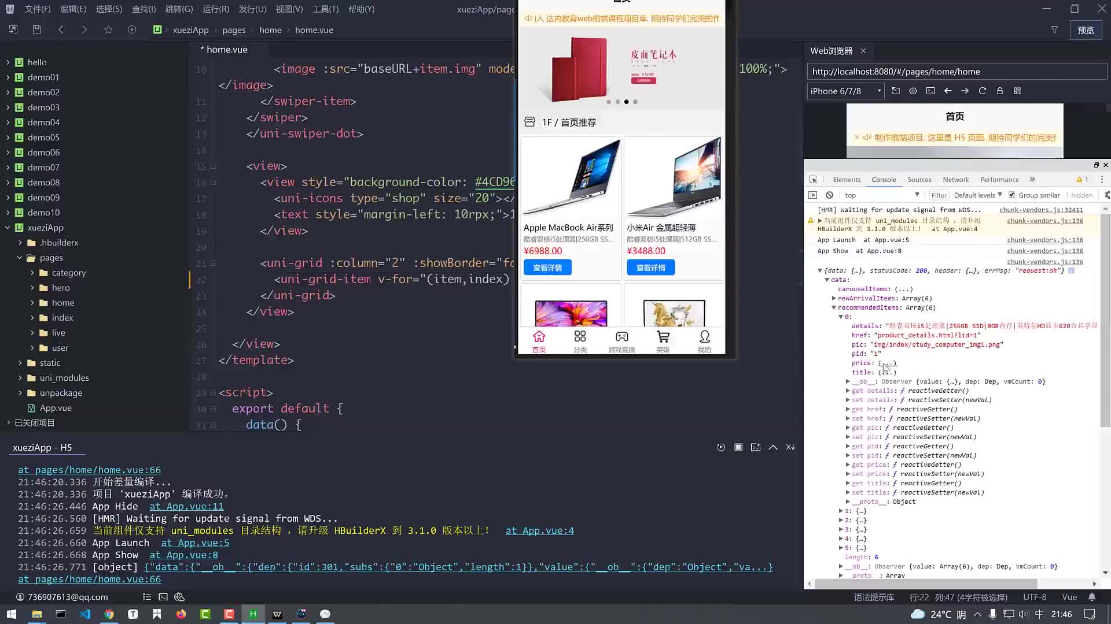
Task: Select the inspect element cursor icon in DevTools
Action: tap(814, 180)
